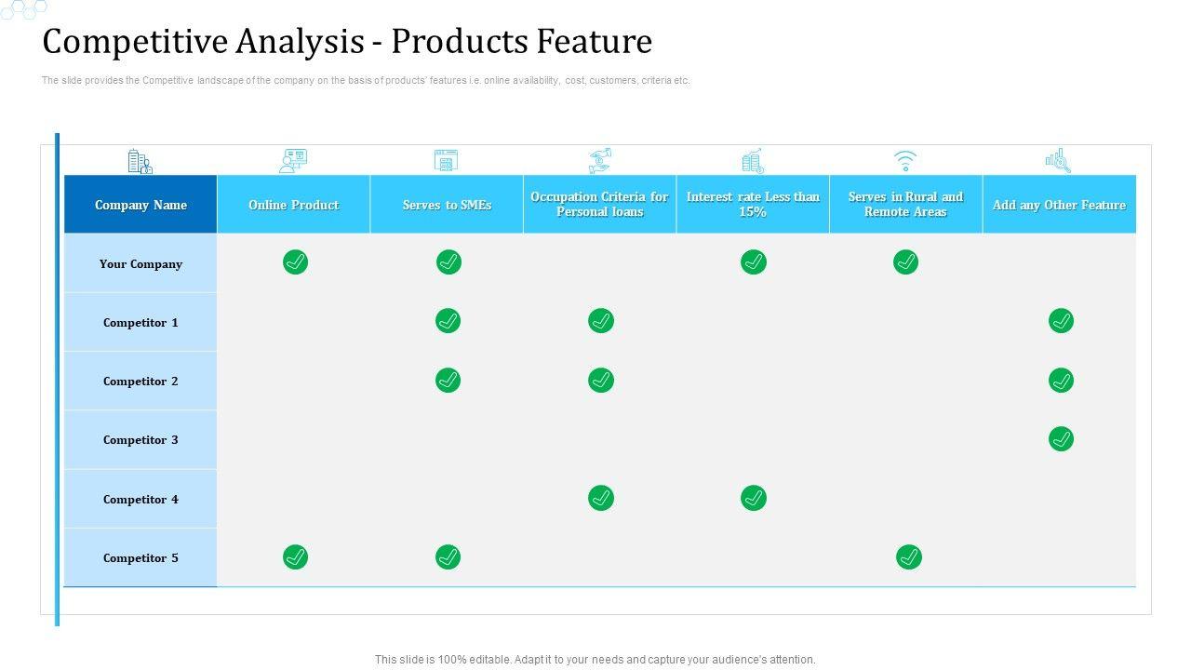Image resolution: width=1191 pixels, height=670 pixels.
Task: Click Competitor 3's Other Feature checkmark
Action: 1061,438
